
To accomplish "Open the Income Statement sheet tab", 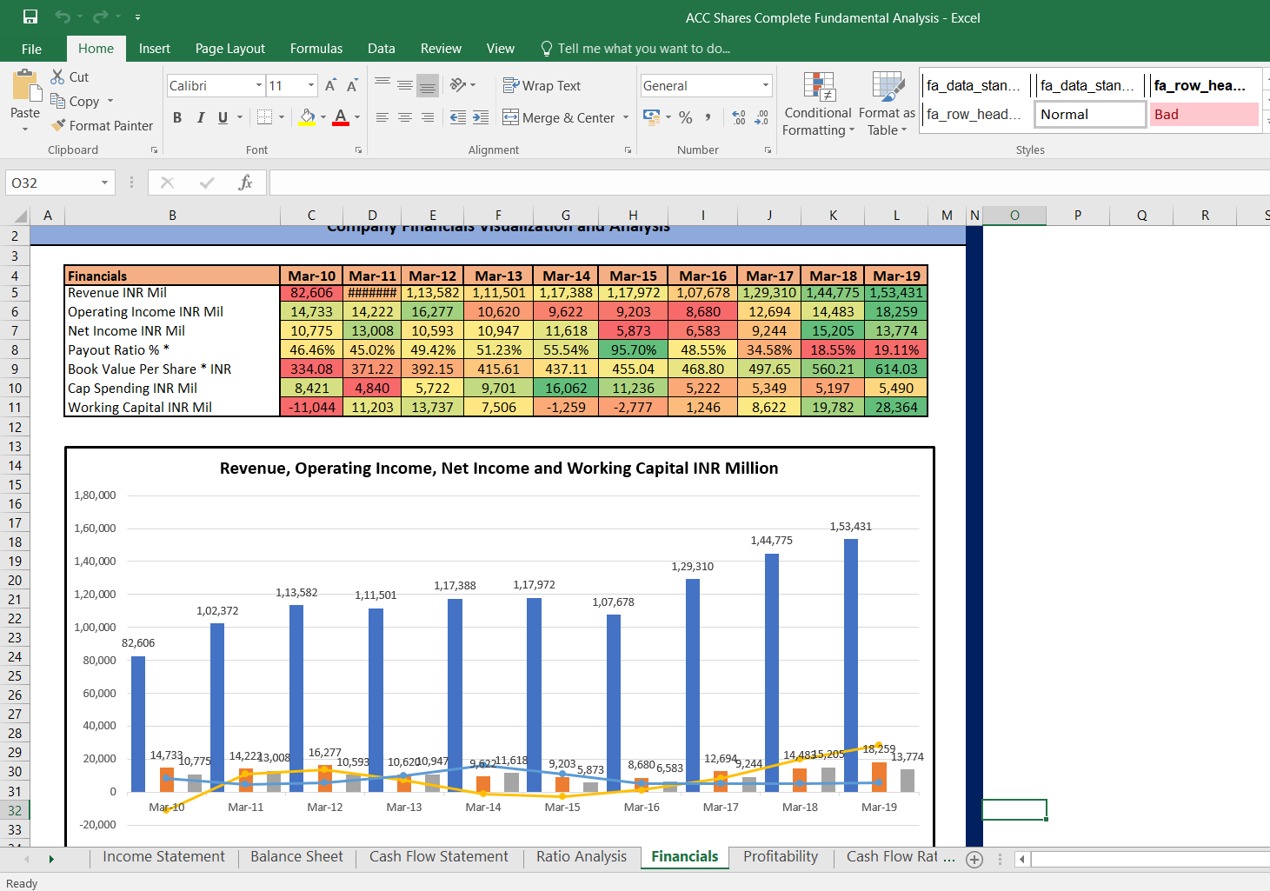I will tap(163, 857).
